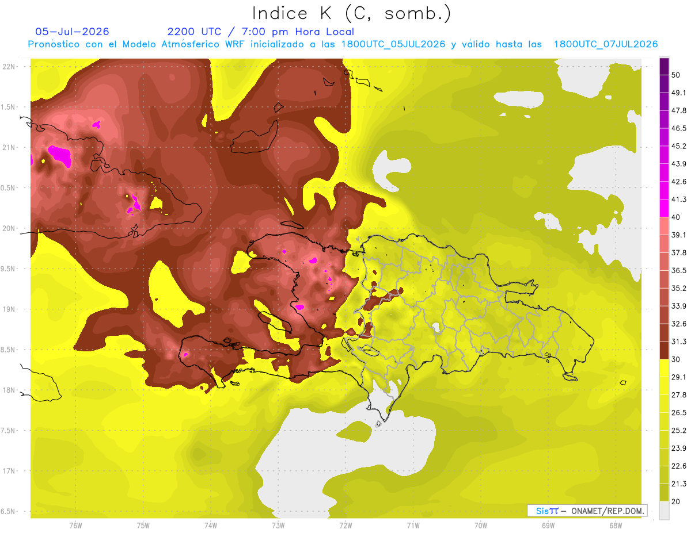The image size is (691, 533).
Task: Click the colorbar value "29.1"
Action: click(678, 377)
